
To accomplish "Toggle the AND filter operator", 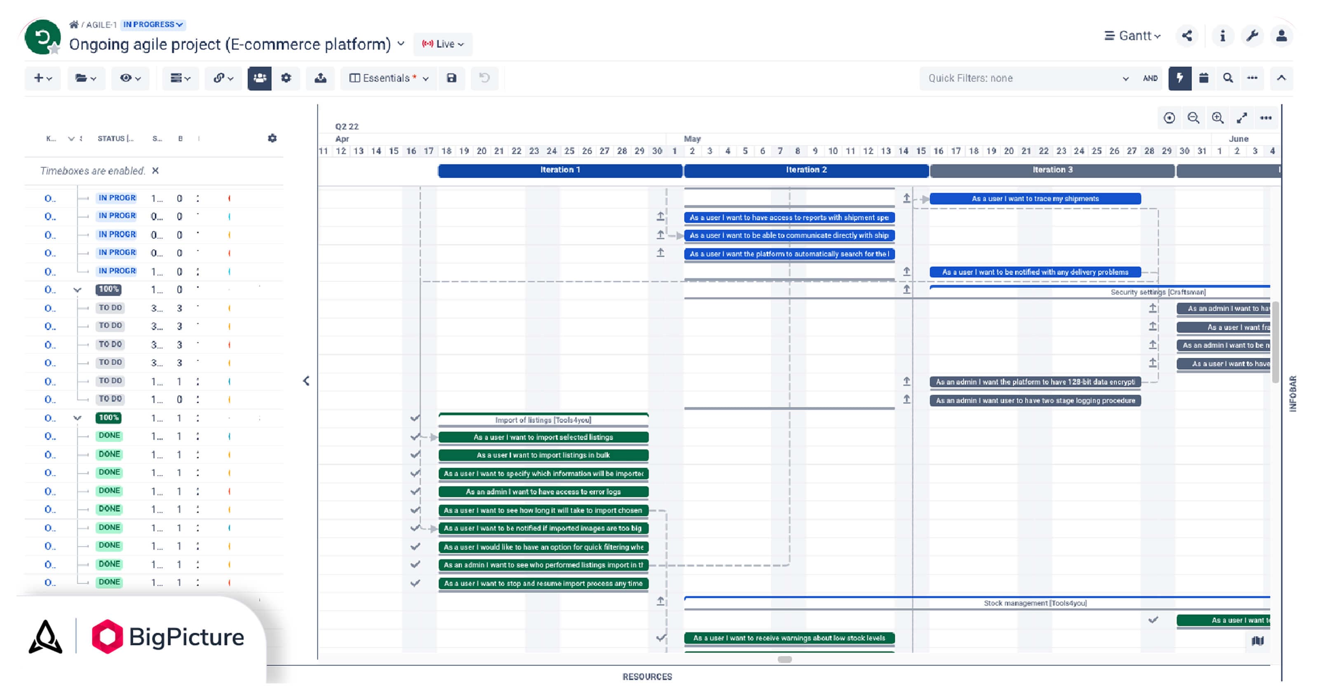I will click(1150, 78).
